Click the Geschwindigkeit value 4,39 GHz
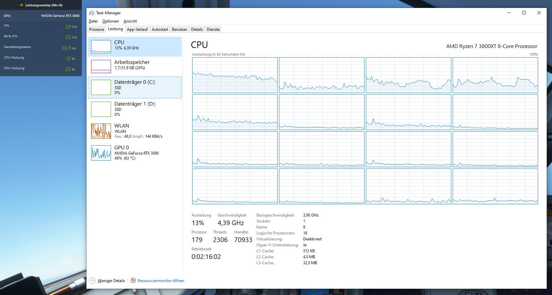The height and width of the screenshot is (295, 552). coord(231,223)
